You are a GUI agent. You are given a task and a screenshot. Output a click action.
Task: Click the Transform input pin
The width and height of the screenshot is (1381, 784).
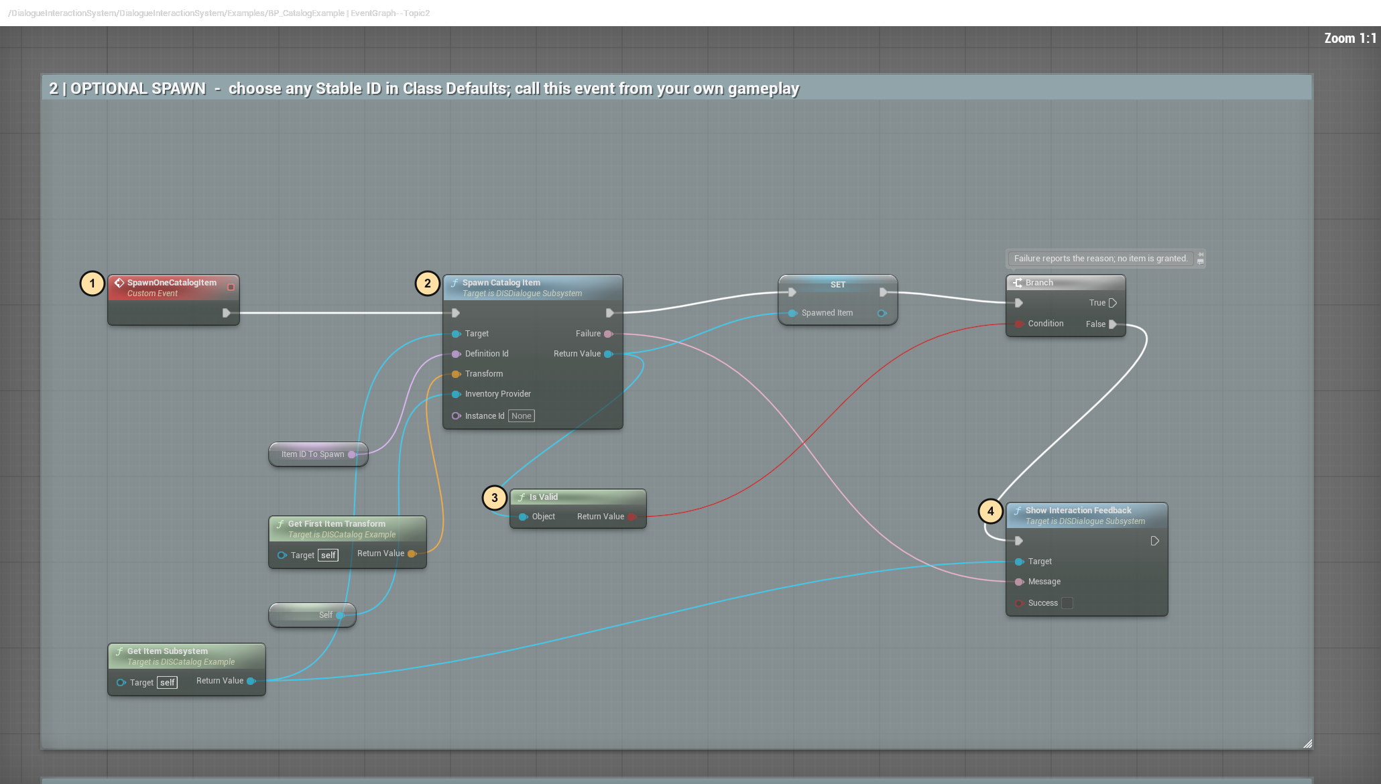pyautogui.click(x=456, y=374)
